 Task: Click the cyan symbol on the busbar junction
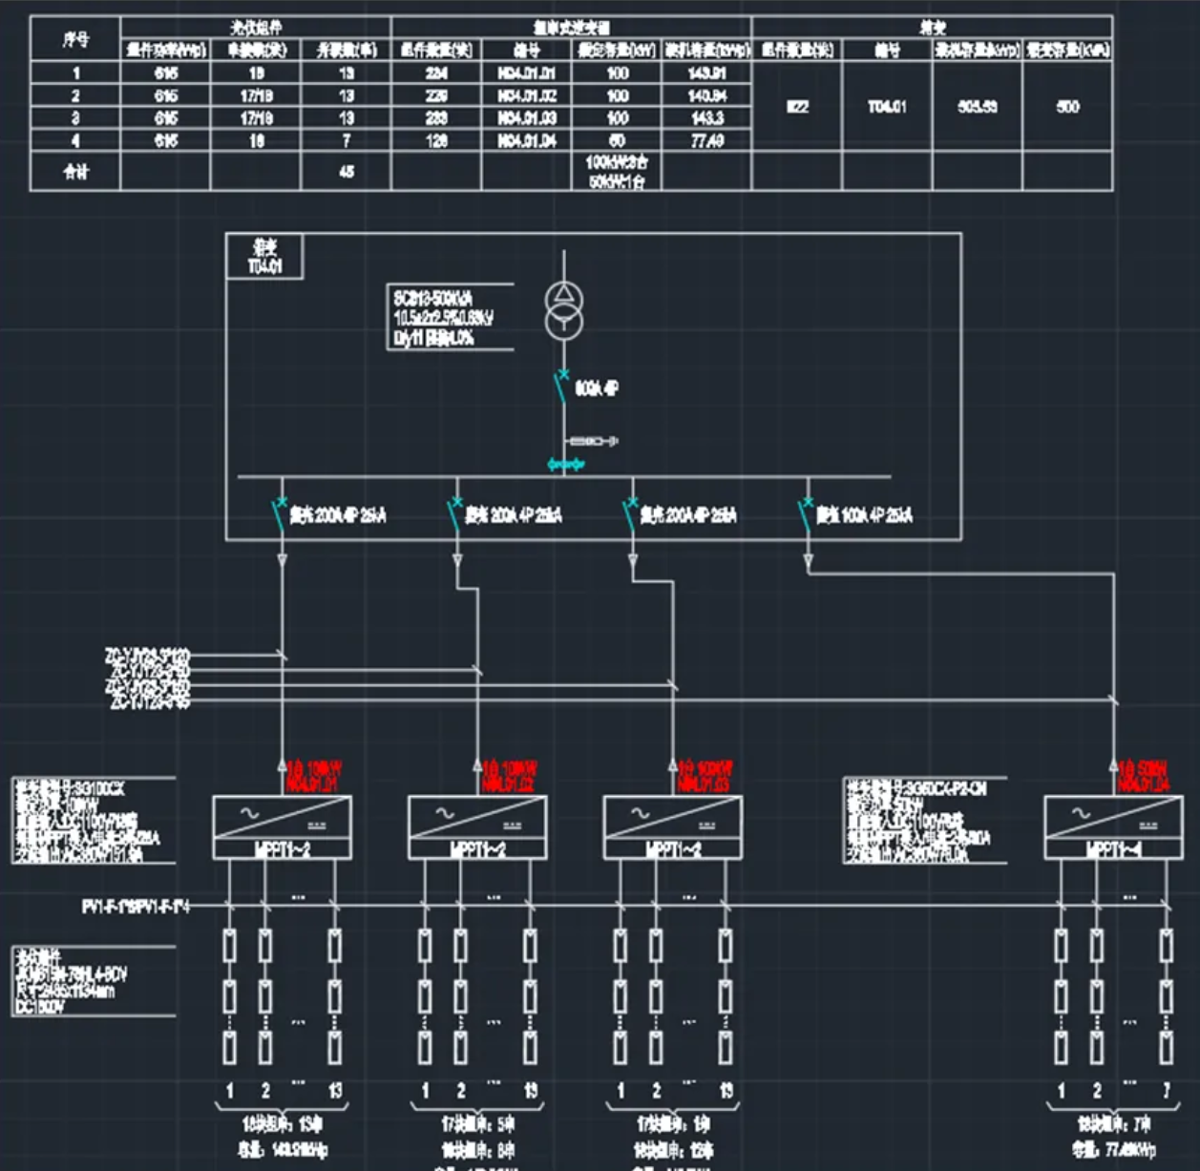click(564, 465)
